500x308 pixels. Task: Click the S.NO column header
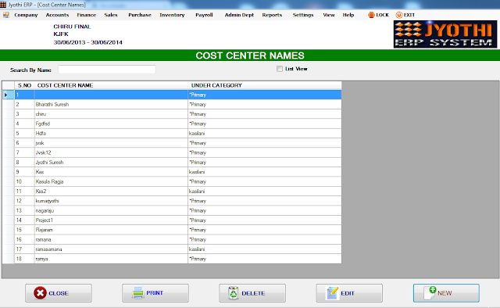click(24, 85)
